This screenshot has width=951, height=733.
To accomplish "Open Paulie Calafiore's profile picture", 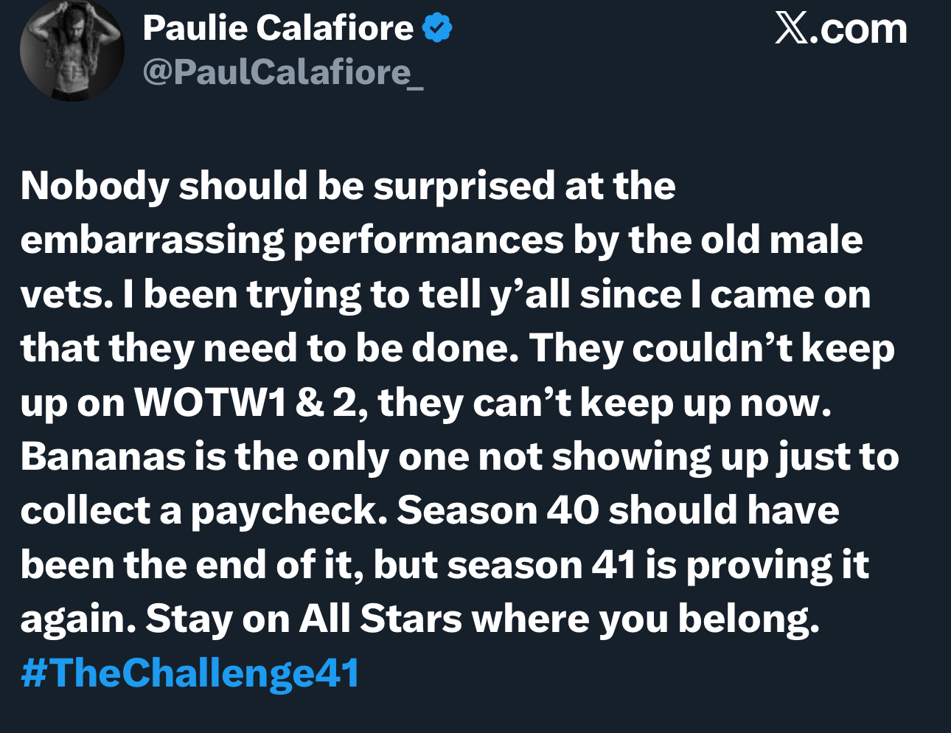I will coord(71,49).
